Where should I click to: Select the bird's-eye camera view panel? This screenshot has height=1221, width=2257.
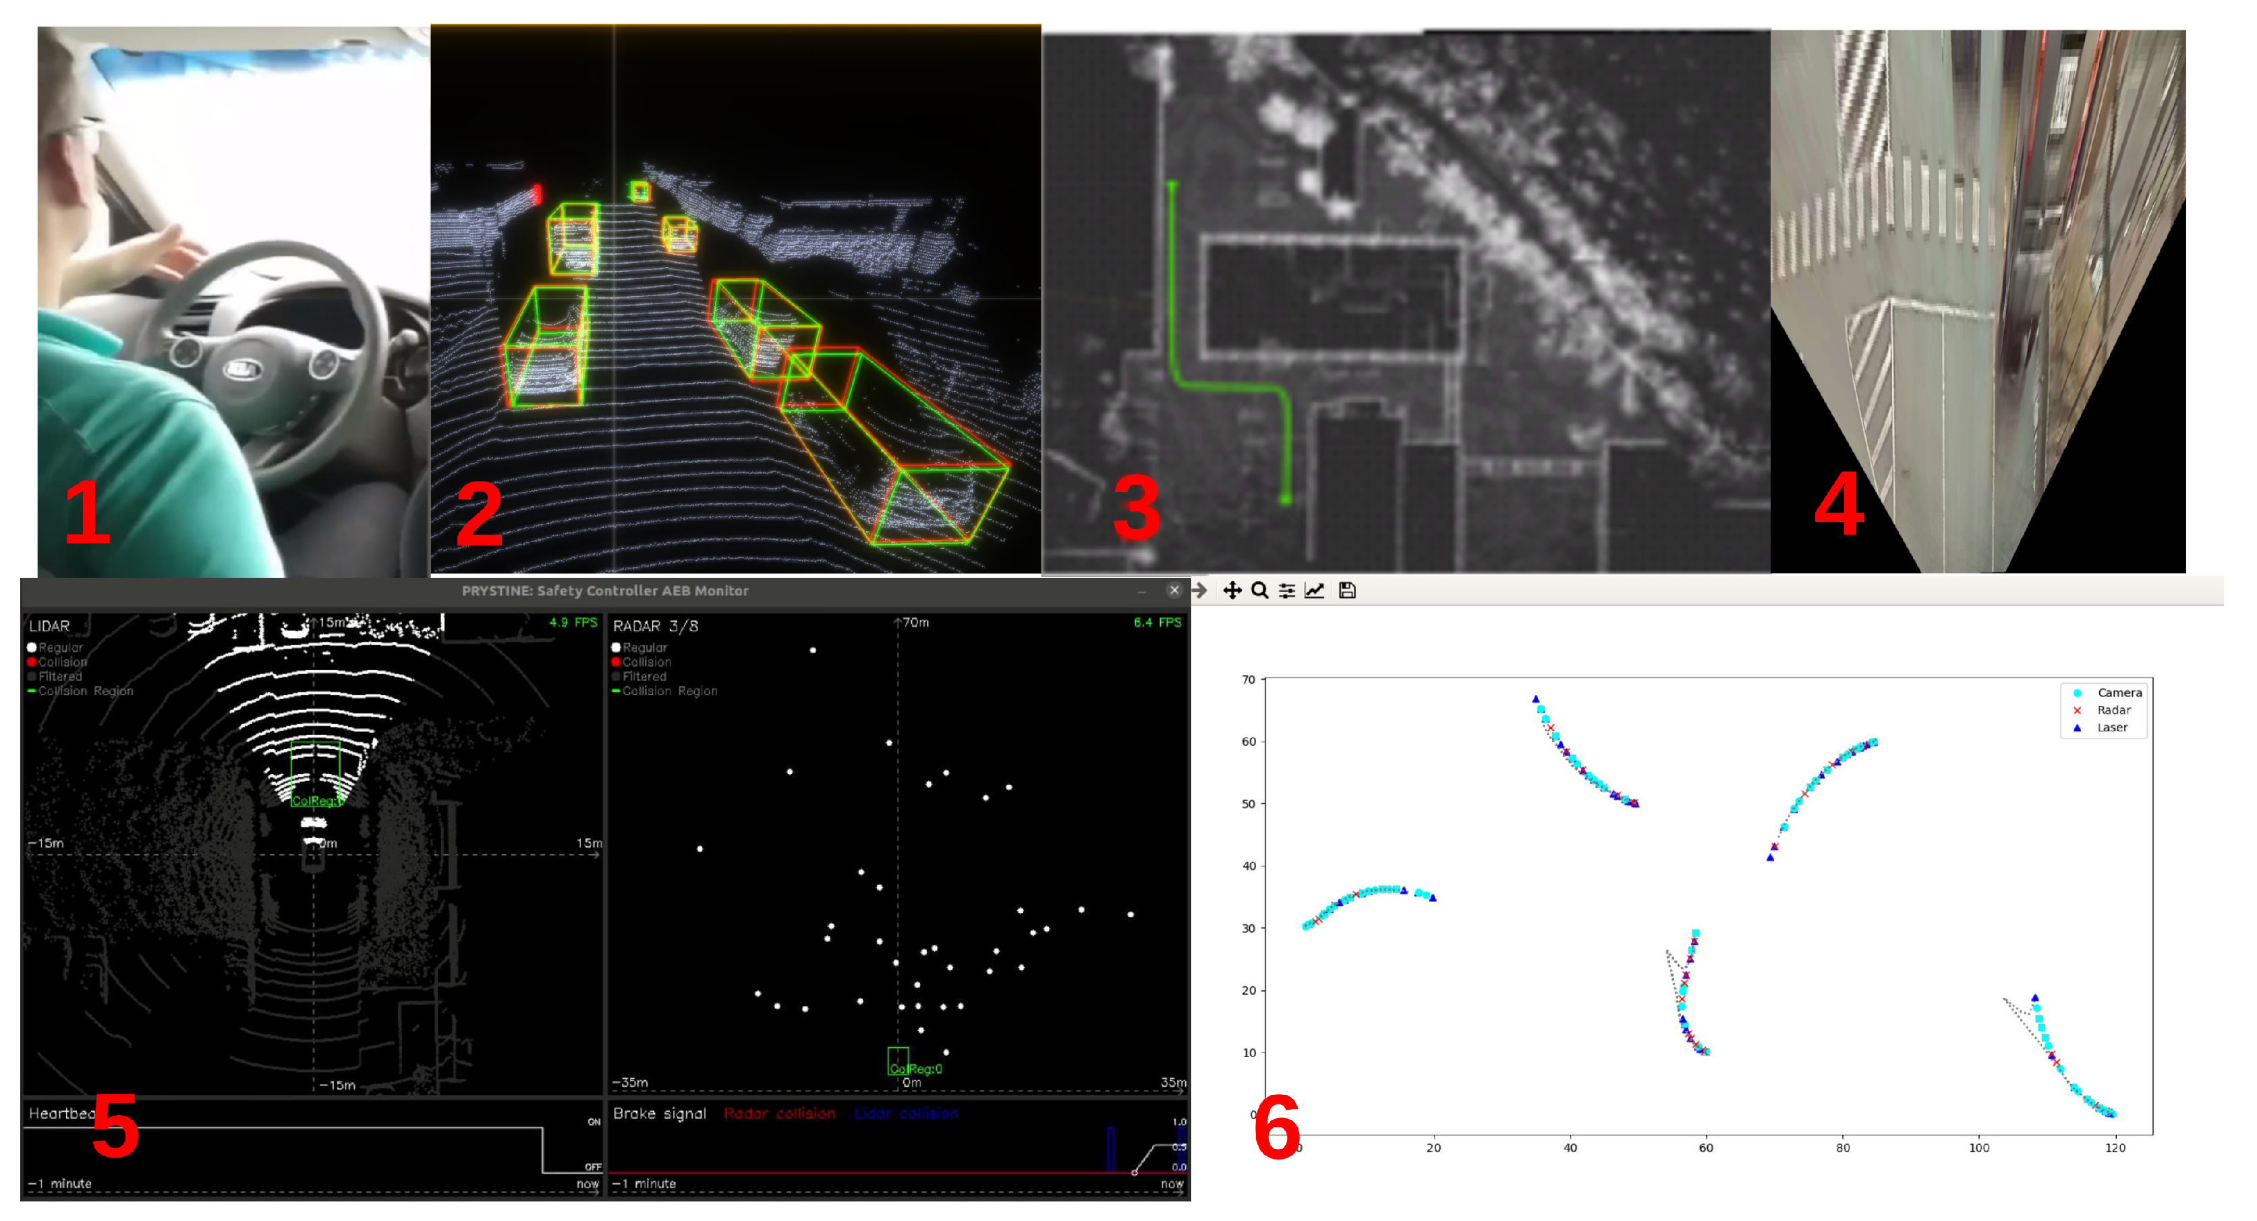coord(1978,301)
